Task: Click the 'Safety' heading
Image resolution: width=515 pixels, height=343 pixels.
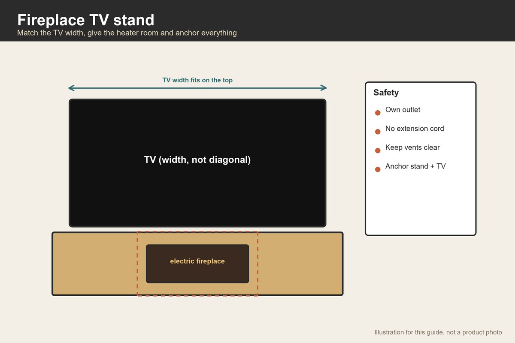Action: point(386,93)
